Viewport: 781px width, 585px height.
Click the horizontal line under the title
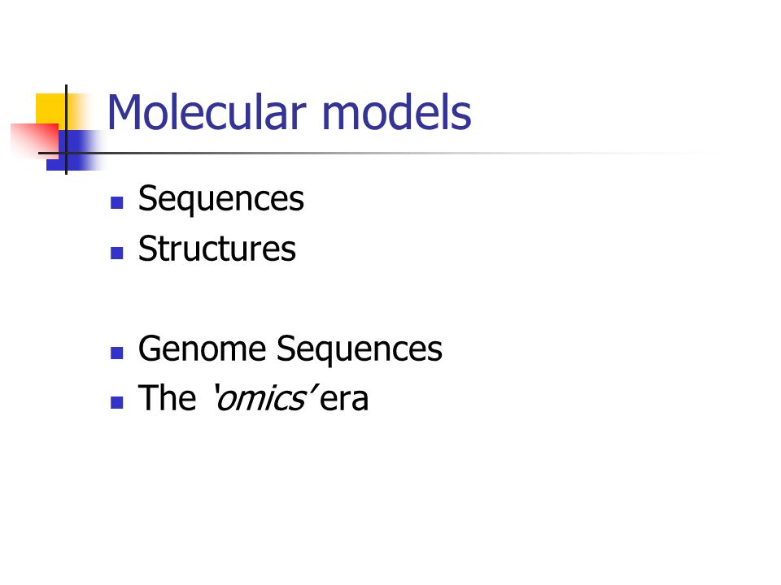[x=378, y=154]
